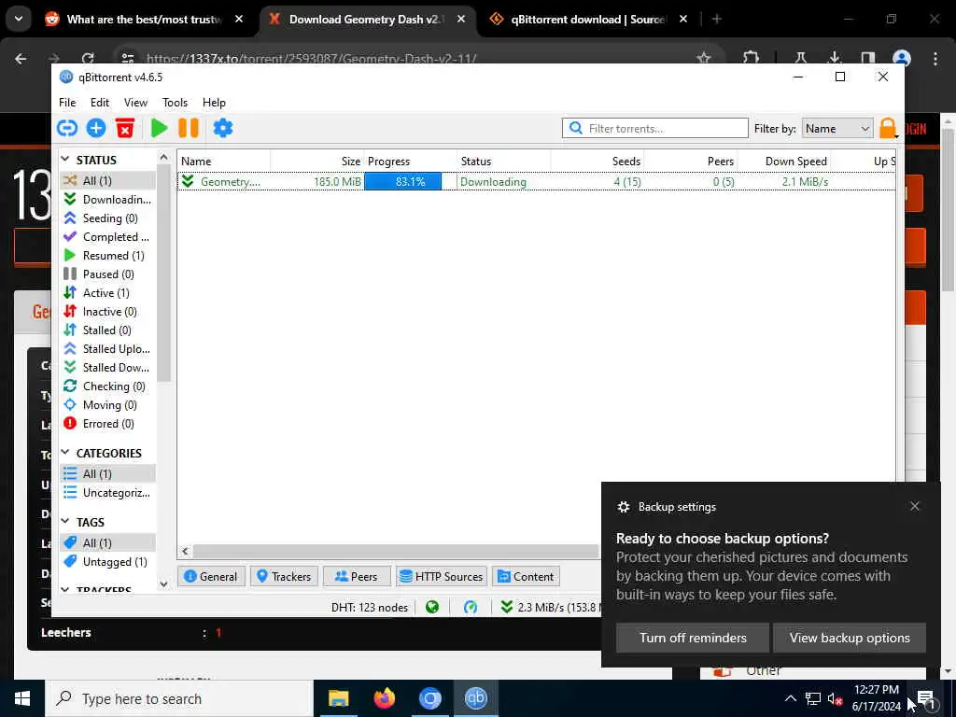The height and width of the screenshot is (717, 956).
Task: Select the Seeding (0) status filter
Action: pos(108,218)
